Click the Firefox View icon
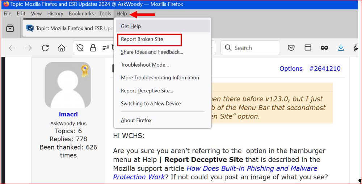362x184 pixels. (x=10, y=28)
